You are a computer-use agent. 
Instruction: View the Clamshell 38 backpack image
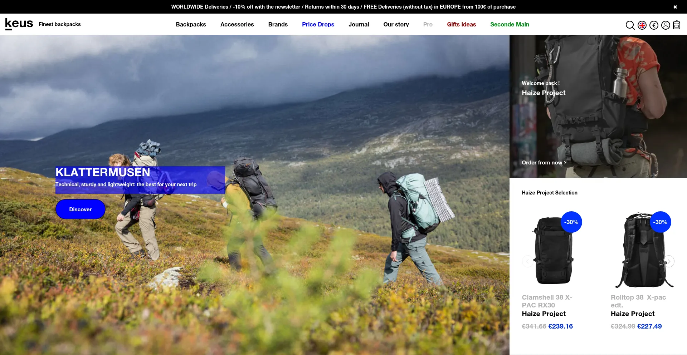553,250
